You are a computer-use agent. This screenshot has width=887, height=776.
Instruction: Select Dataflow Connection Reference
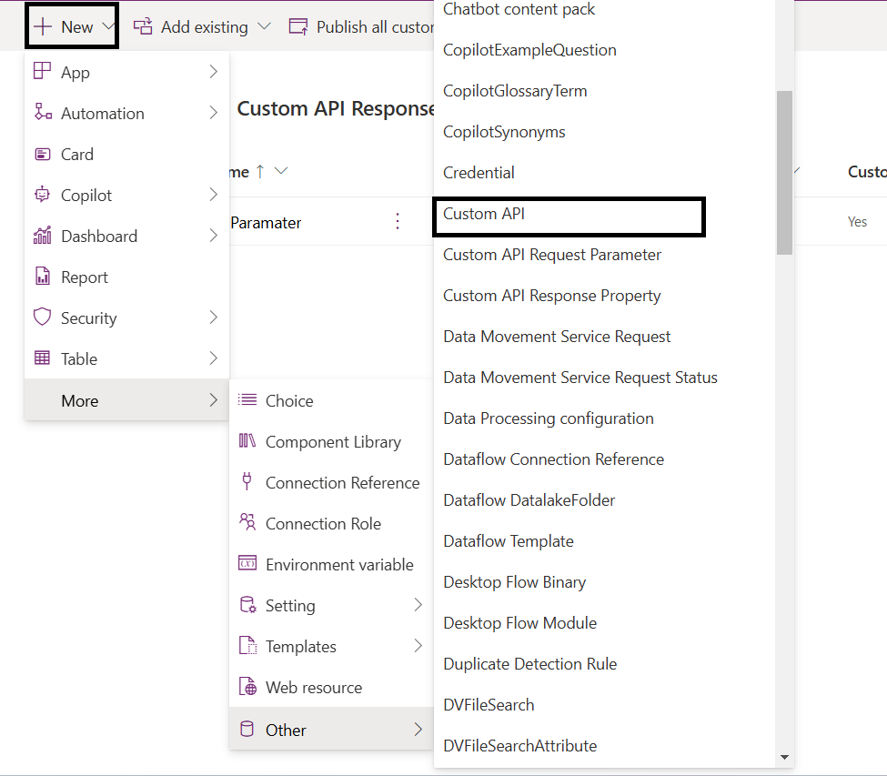click(x=553, y=459)
